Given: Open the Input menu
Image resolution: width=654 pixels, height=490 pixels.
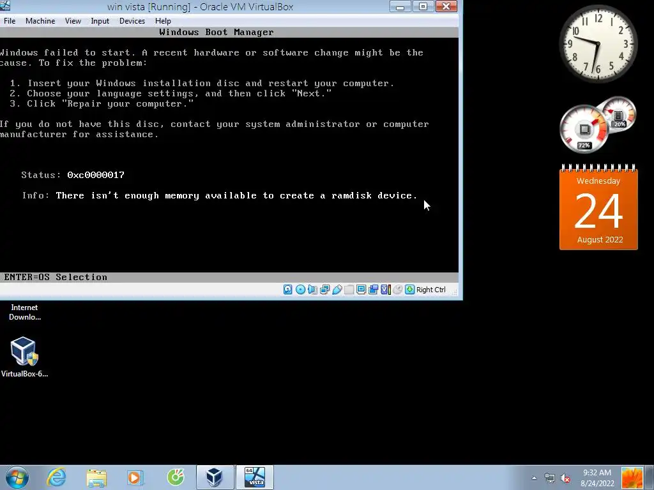Looking at the screenshot, I should click(100, 21).
